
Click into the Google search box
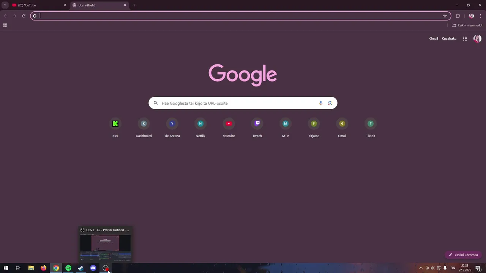[243, 103]
